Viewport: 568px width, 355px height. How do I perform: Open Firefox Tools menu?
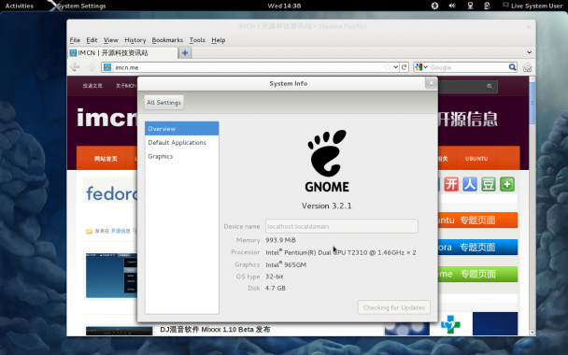coord(197,40)
